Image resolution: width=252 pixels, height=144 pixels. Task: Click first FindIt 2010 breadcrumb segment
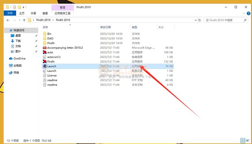[x=43, y=20]
